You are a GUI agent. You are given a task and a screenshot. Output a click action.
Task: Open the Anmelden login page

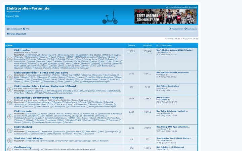point(191,29)
